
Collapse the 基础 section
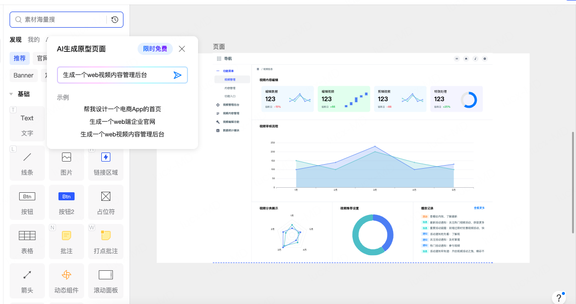11,94
